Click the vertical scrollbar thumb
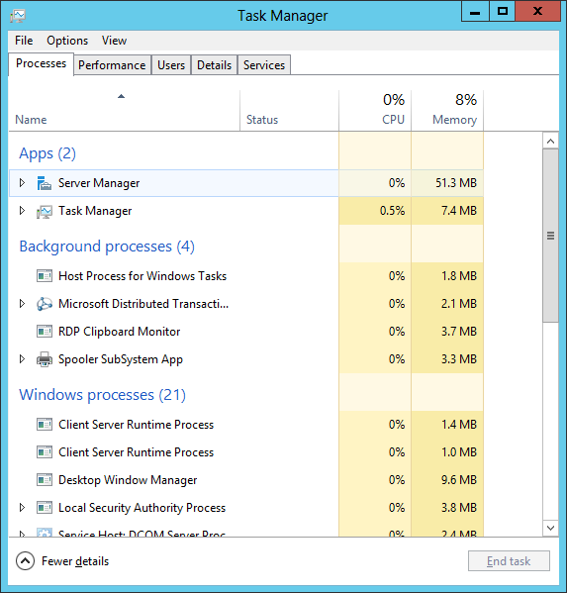 550,236
